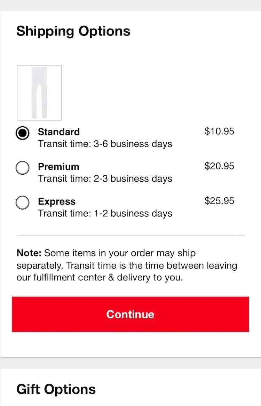Click the bold Standard option label

[59, 132]
